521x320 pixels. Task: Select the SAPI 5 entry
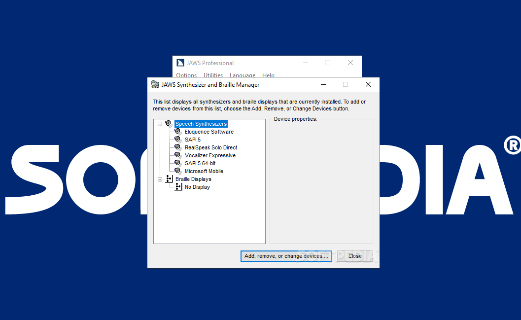coord(193,140)
